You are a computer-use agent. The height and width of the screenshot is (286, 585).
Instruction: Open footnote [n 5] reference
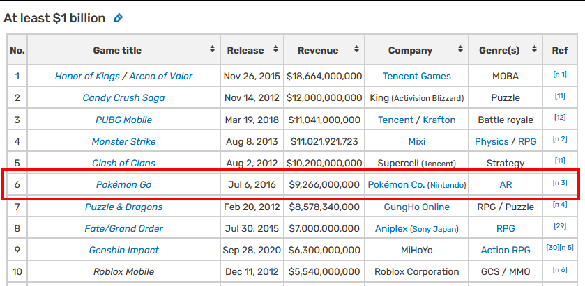(566, 248)
